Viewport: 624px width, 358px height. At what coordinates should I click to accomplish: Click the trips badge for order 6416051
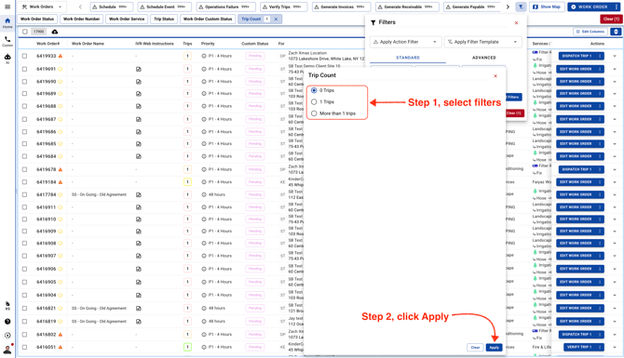[x=187, y=347]
